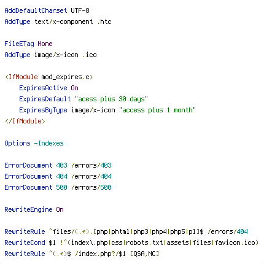Click the RewriteEngine directive
264x264 pixels.
28,209
